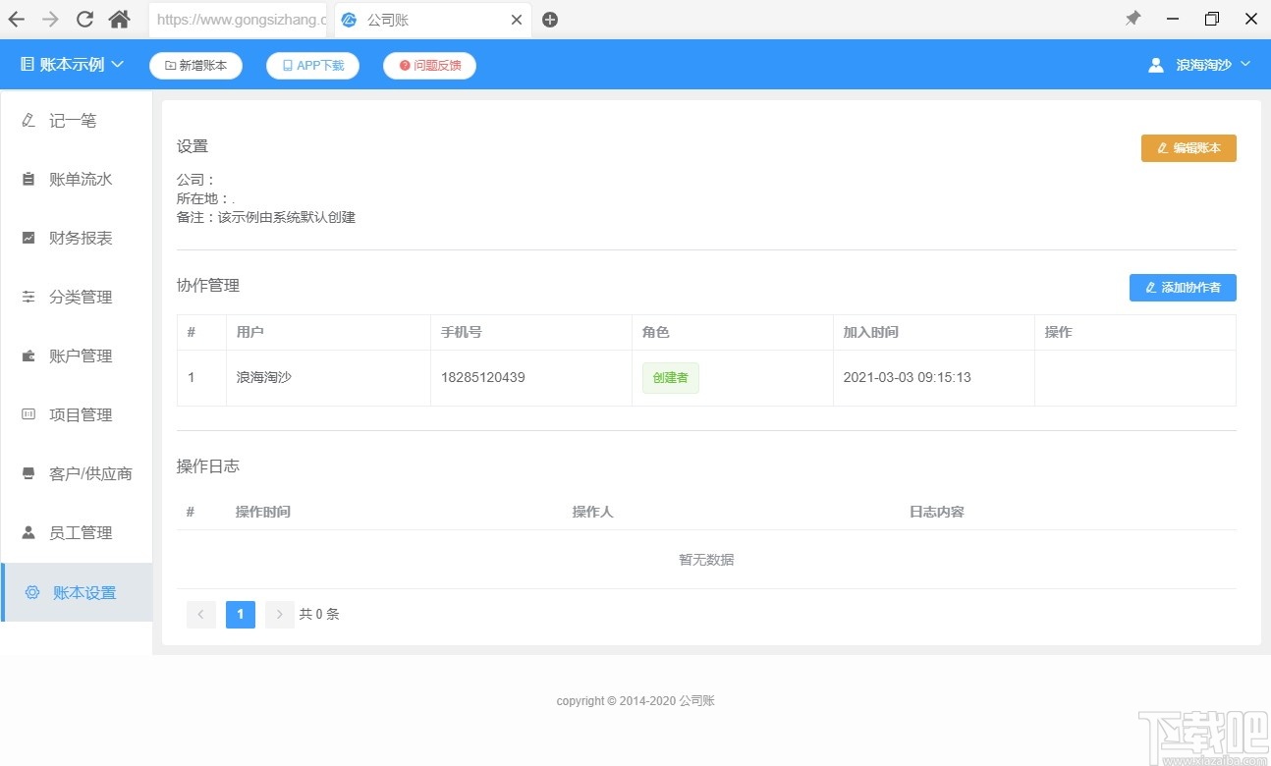
Task: Click user name 浪海淘沙 in the table
Action: 266,378
